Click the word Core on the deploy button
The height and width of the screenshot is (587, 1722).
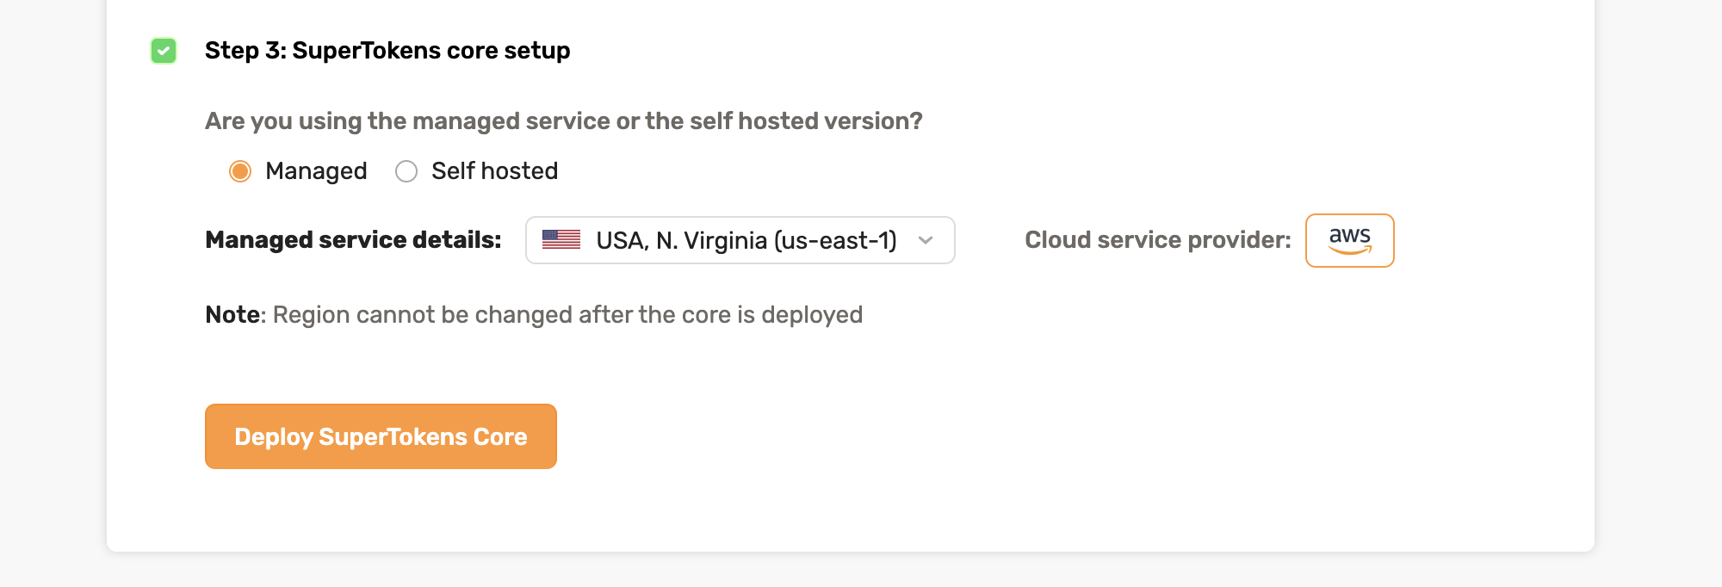[x=500, y=437]
